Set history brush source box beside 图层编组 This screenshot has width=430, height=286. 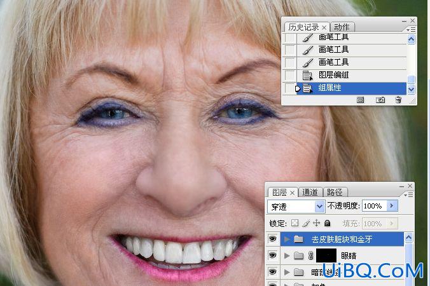(x=289, y=75)
